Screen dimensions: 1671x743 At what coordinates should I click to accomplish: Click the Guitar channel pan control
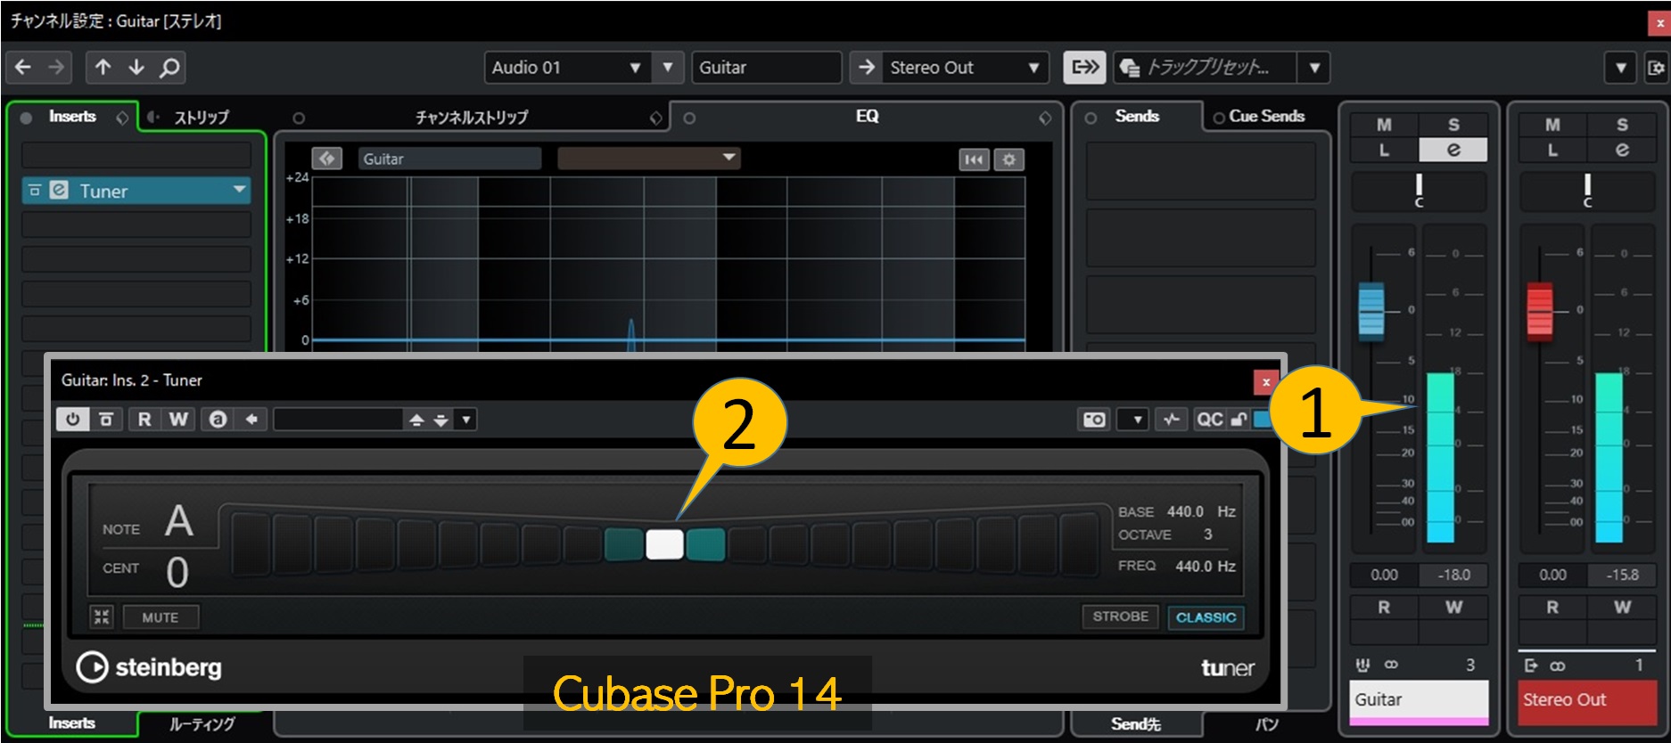[1419, 191]
